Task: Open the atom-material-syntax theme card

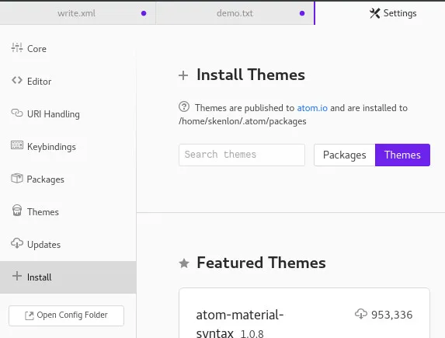Action: 304,313
